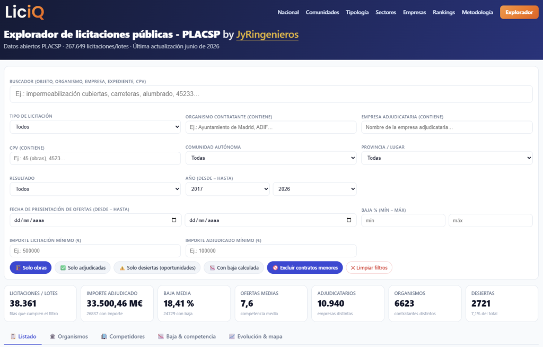Click Organismo contratante input field
Viewport: 543px width, 347px height.
click(271, 127)
